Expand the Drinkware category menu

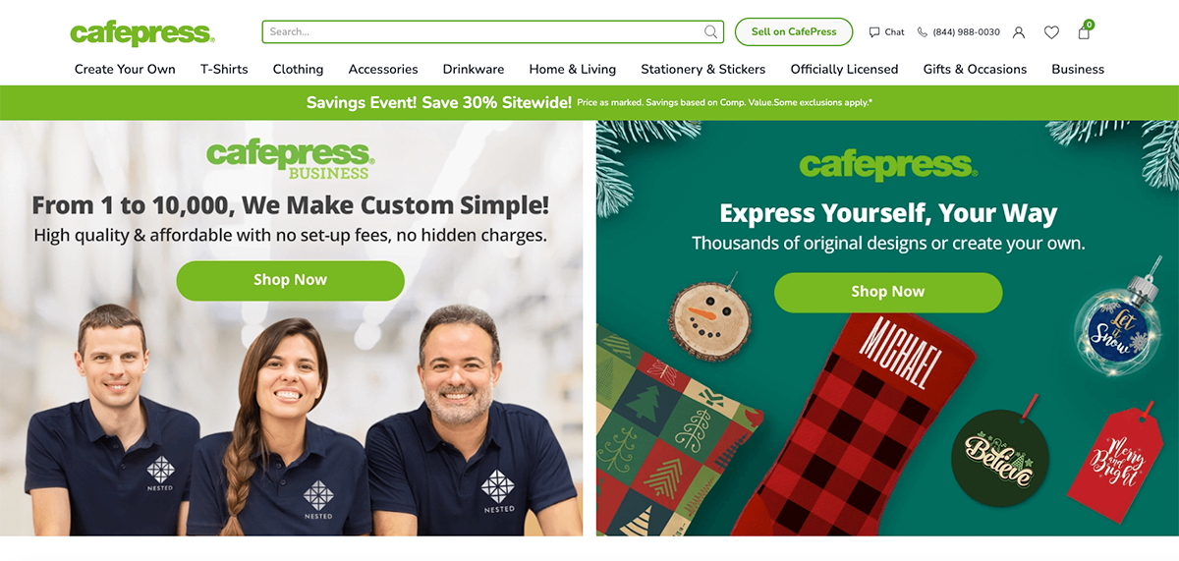[474, 69]
